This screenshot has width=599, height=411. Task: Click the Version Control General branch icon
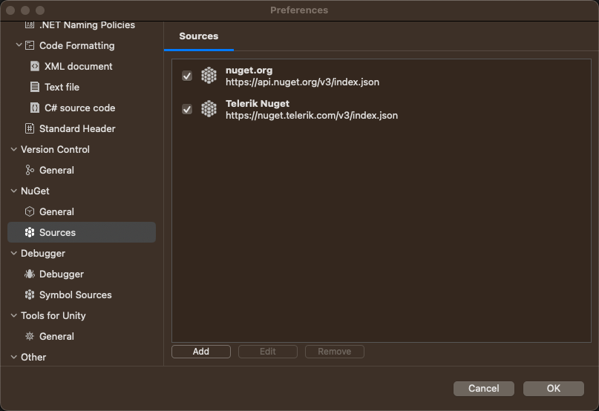[x=30, y=170]
